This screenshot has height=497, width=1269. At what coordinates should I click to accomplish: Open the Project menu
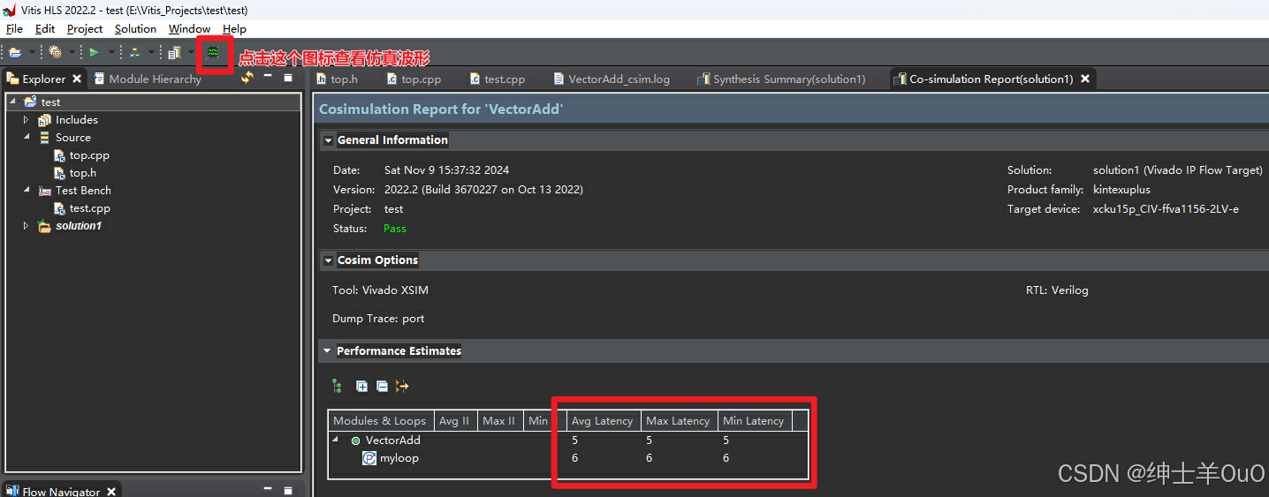85,29
